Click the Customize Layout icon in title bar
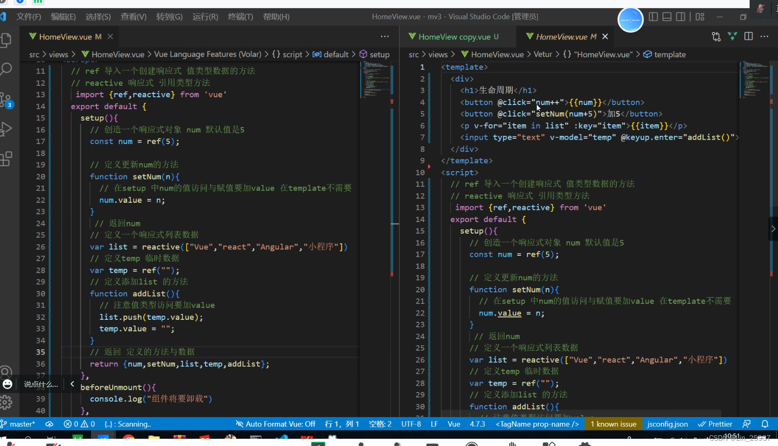Viewport: 778px width, 446px height. pos(700,17)
